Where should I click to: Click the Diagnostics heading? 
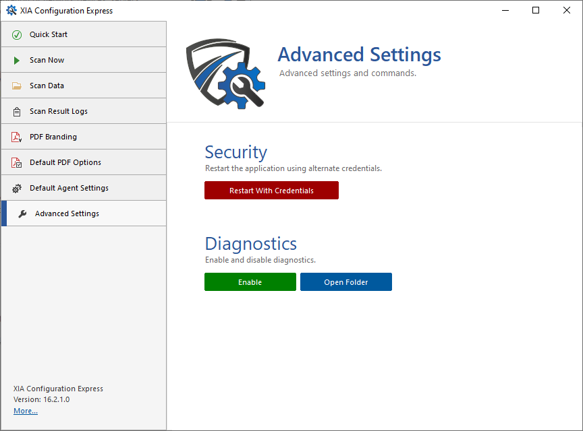[x=251, y=244]
